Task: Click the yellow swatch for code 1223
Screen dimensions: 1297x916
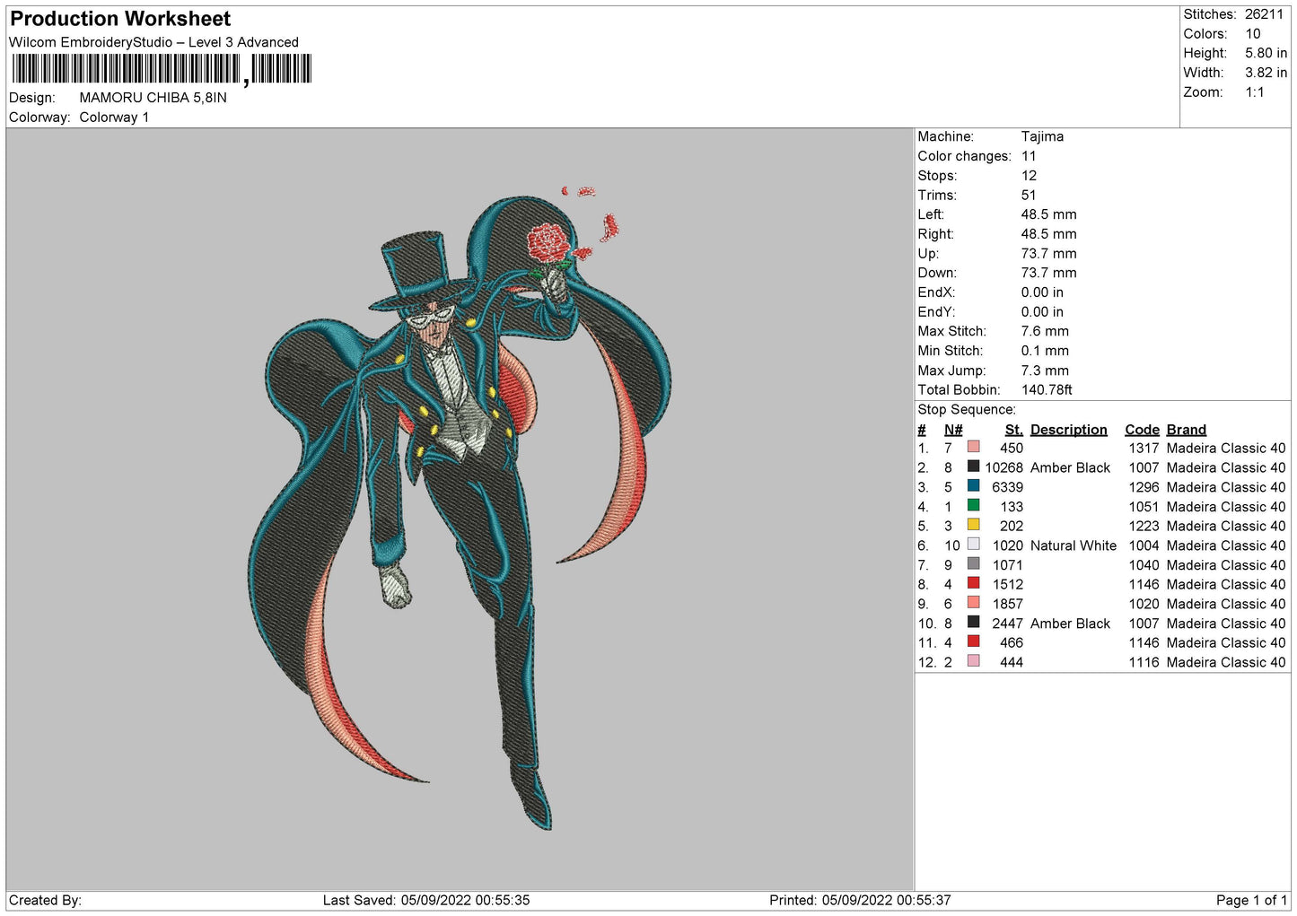Action: coord(973,525)
